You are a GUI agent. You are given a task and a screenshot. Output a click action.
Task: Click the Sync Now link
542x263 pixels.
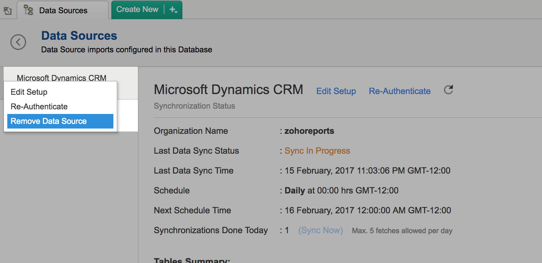tap(321, 230)
